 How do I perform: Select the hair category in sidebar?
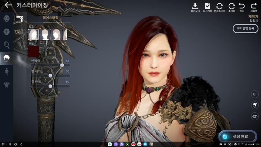[x=7, y=58]
